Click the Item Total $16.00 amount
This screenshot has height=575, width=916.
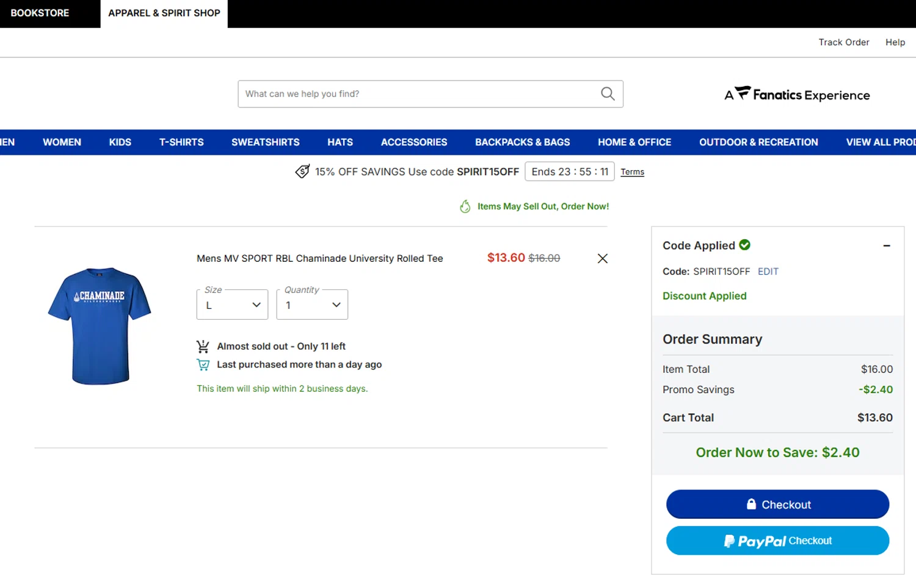coord(877,369)
